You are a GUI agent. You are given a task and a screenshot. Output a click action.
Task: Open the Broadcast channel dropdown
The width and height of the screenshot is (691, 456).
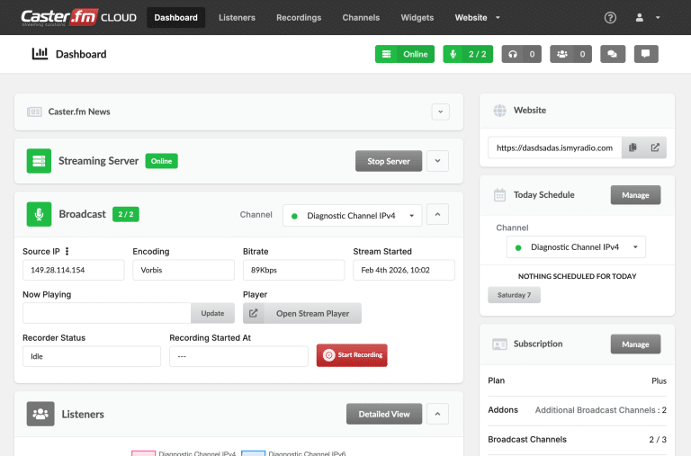pyautogui.click(x=352, y=216)
